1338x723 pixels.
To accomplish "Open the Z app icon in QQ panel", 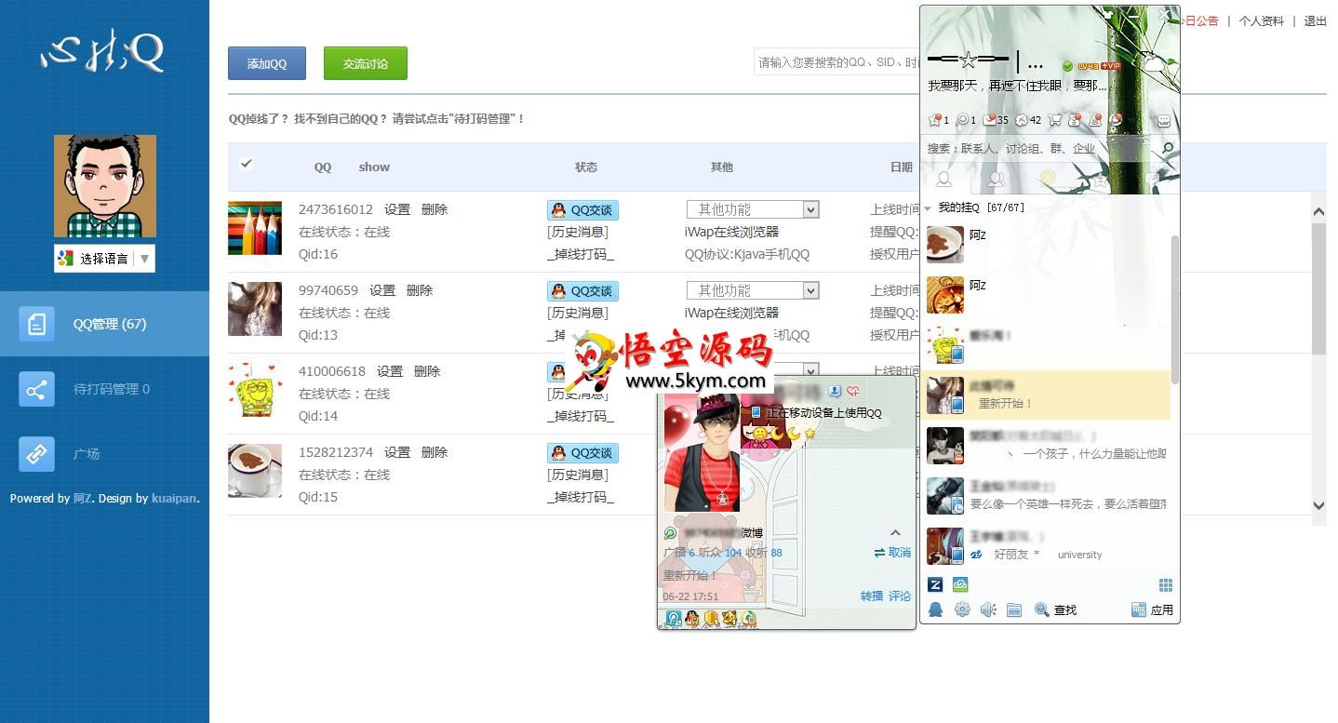I will (936, 584).
